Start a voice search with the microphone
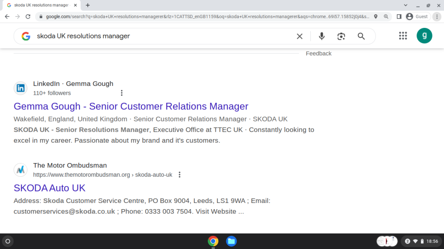Screen dimensions: 444x249 click(x=321, y=36)
